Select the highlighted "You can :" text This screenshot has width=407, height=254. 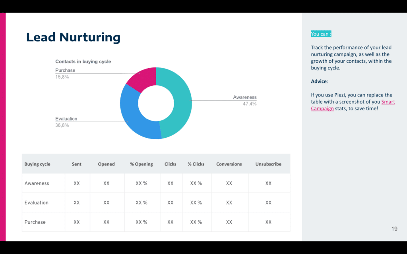tap(320, 34)
